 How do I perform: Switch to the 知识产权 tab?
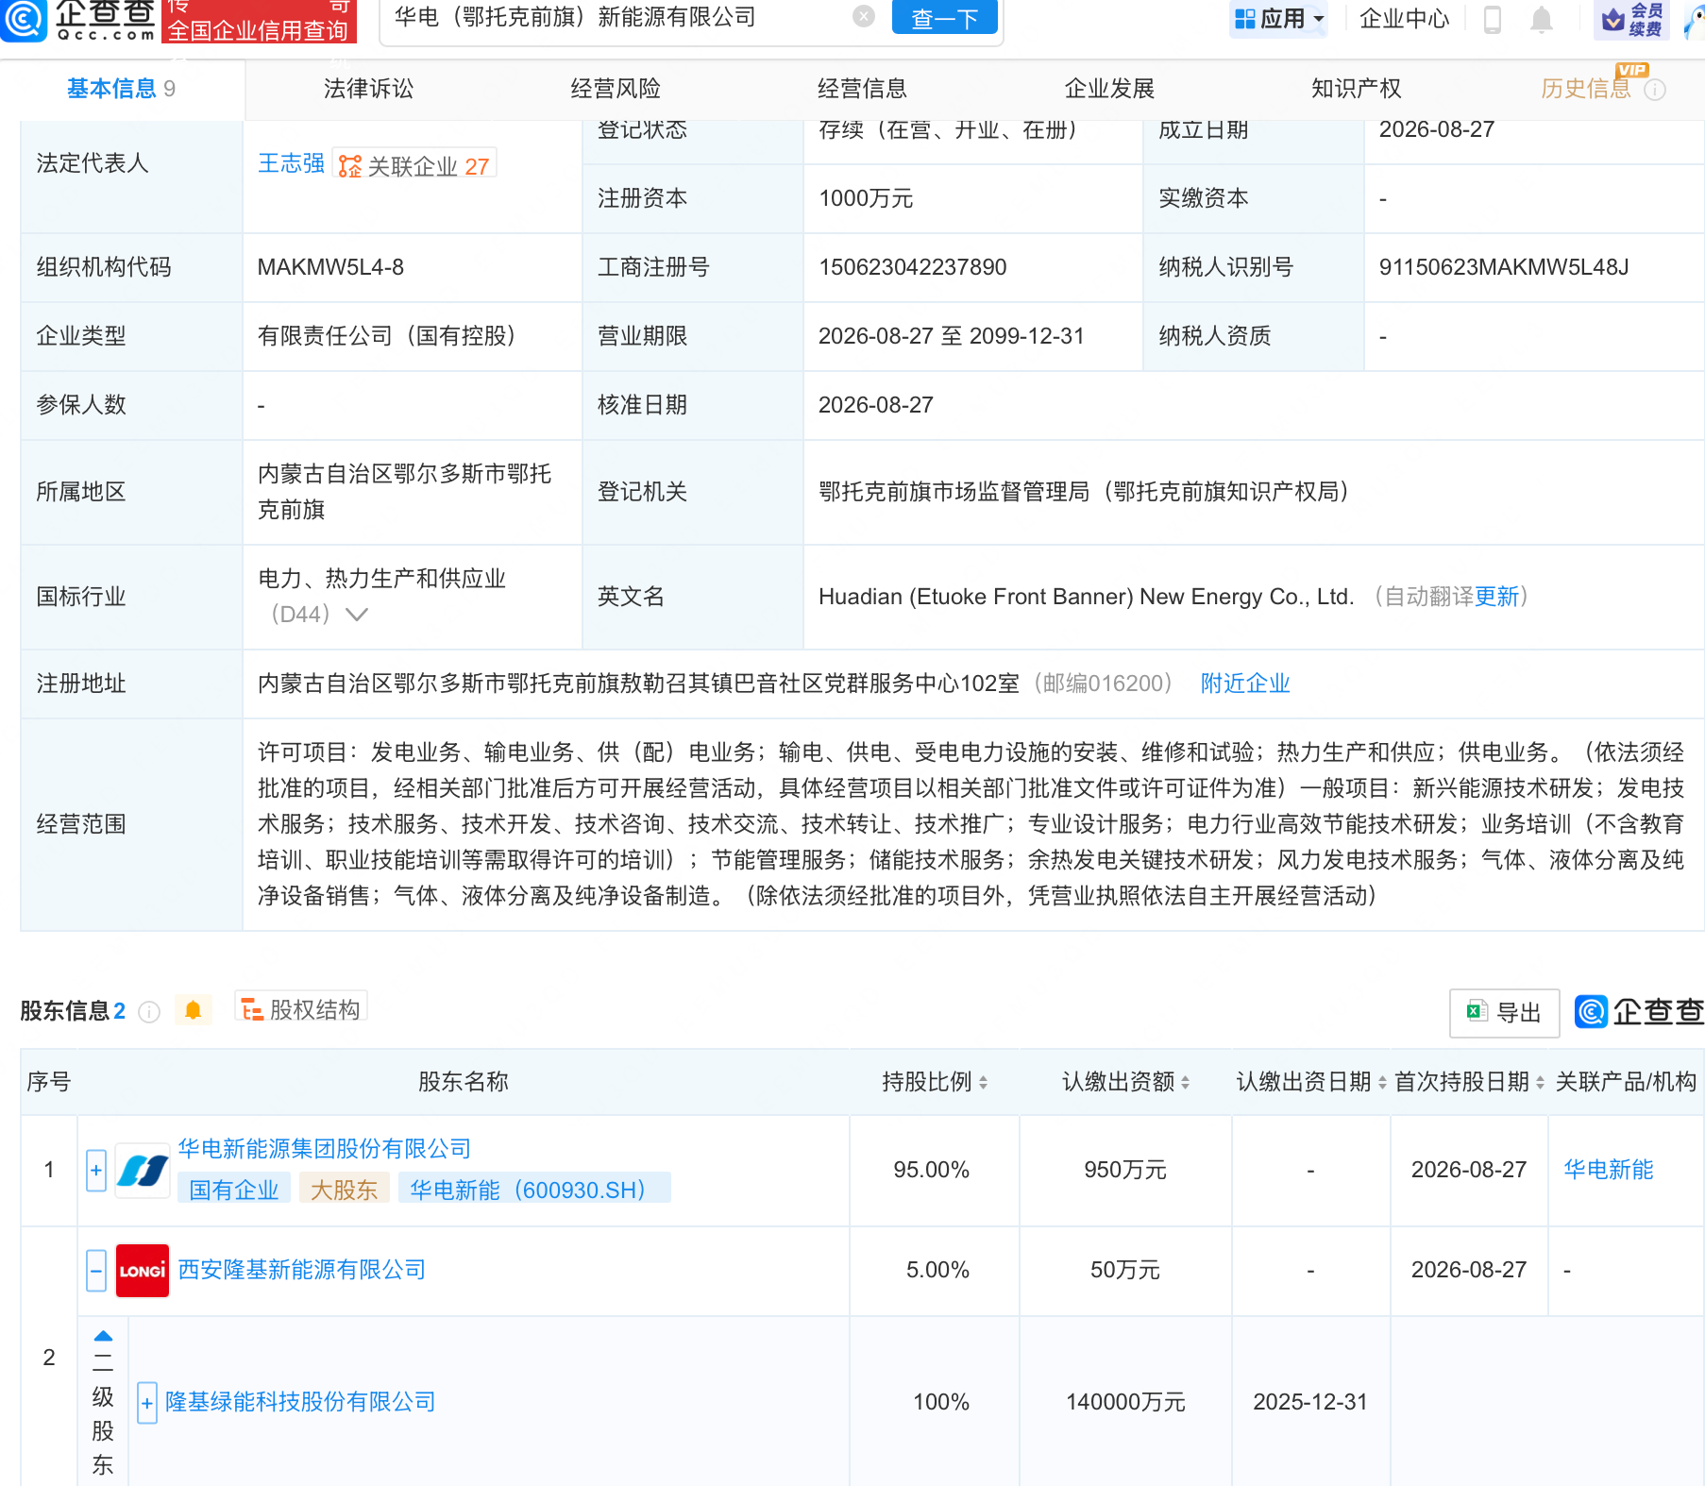pos(1356,89)
